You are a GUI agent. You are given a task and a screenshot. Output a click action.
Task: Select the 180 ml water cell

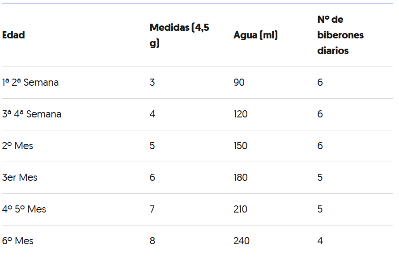point(240,178)
